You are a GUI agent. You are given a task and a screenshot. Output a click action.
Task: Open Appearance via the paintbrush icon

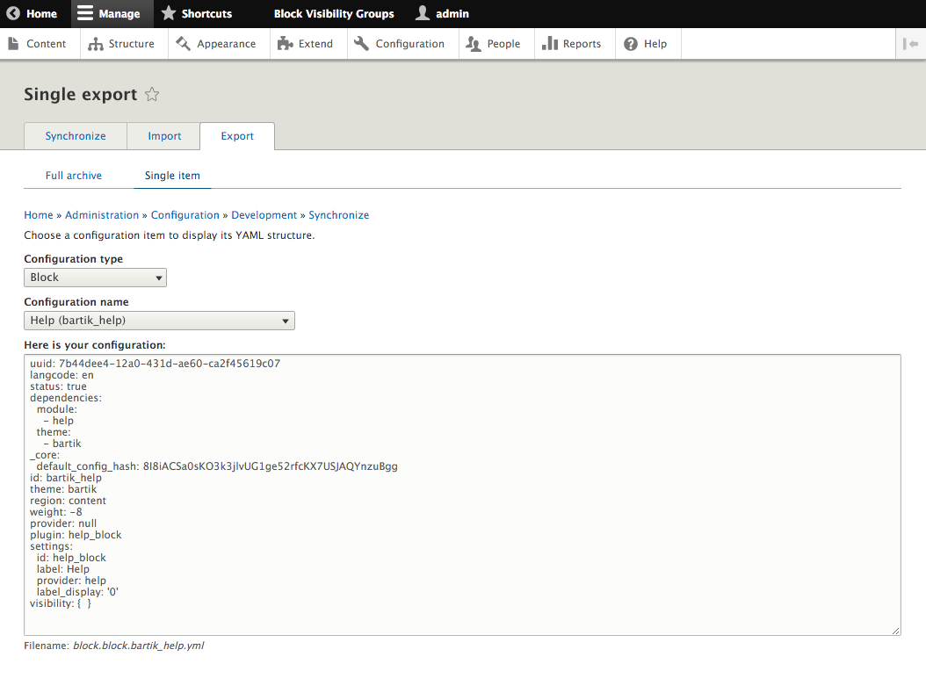tap(183, 44)
